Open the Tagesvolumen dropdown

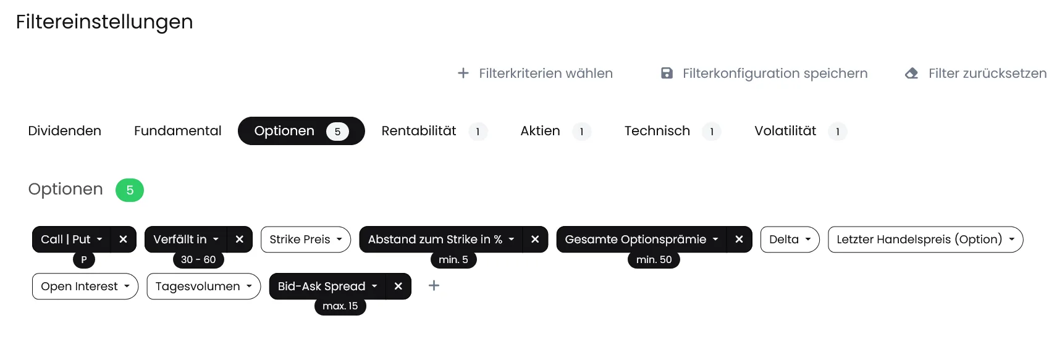click(x=204, y=287)
